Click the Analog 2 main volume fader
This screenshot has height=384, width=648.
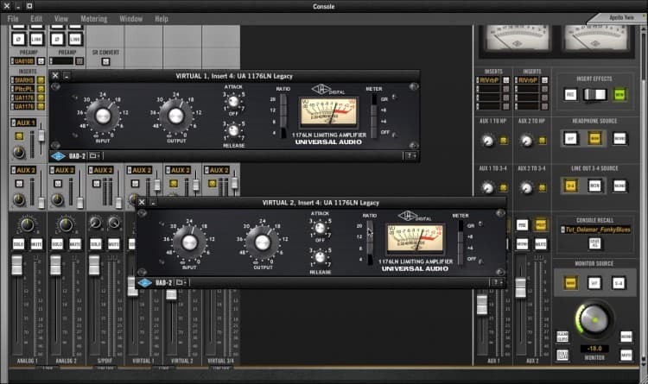pyautogui.click(x=55, y=265)
